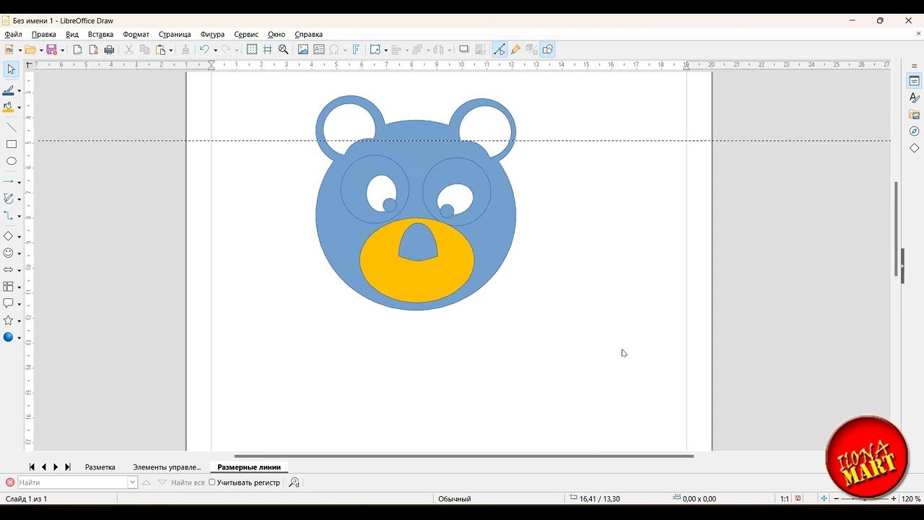The height and width of the screenshot is (520, 924).
Task: Open the Фигура menu
Action: [212, 34]
